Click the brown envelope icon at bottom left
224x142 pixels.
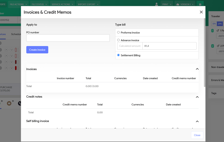click(x=9, y=103)
